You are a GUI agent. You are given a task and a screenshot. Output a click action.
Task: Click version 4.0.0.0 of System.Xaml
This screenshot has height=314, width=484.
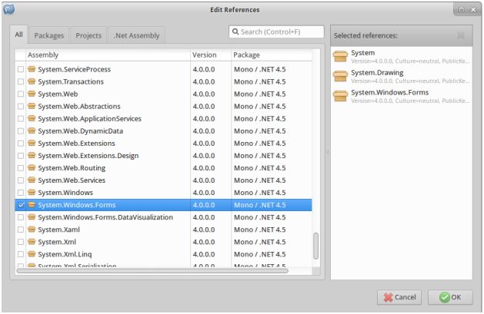tap(204, 230)
